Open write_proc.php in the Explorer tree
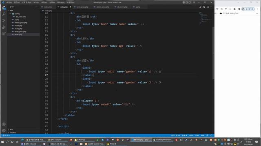 point(23,32)
